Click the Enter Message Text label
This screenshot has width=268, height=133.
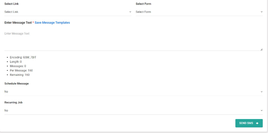tap(18, 23)
